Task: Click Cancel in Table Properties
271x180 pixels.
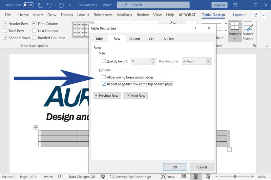Action: (202, 167)
